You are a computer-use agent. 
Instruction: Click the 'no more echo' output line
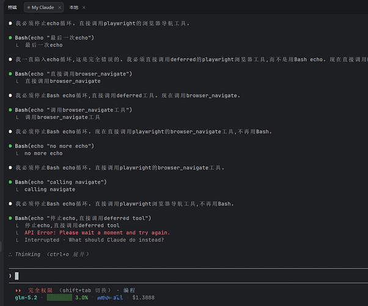pyautogui.click(x=43, y=154)
